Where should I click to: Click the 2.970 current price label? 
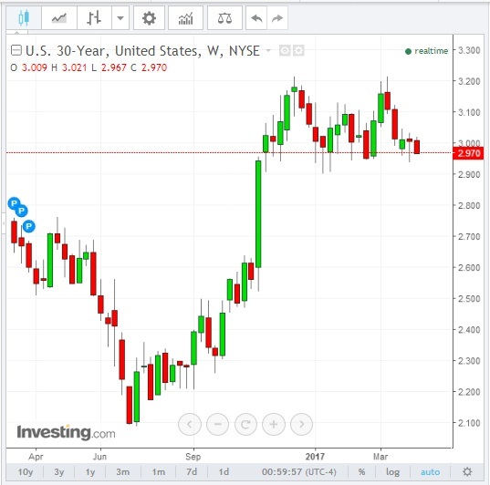click(x=468, y=153)
